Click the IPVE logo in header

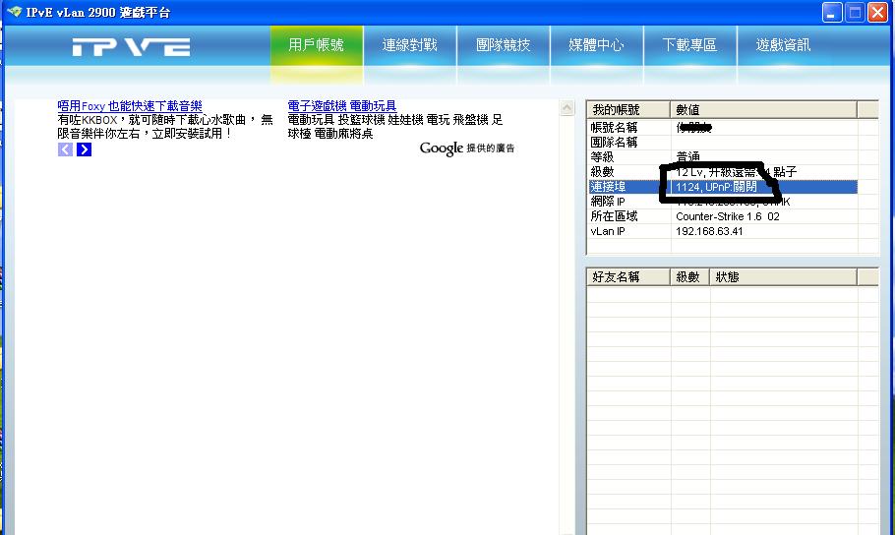click(131, 47)
